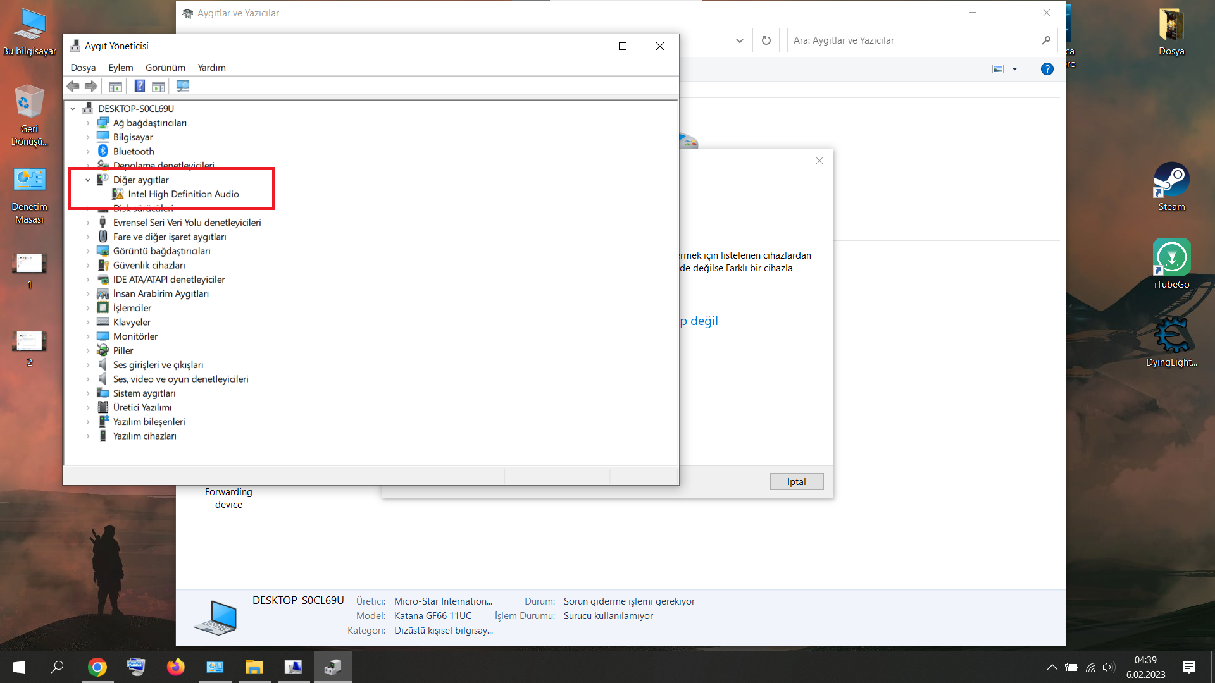This screenshot has width=1215, height=683.
Task: Select the Forwarding device item
Action: (228, 498)
